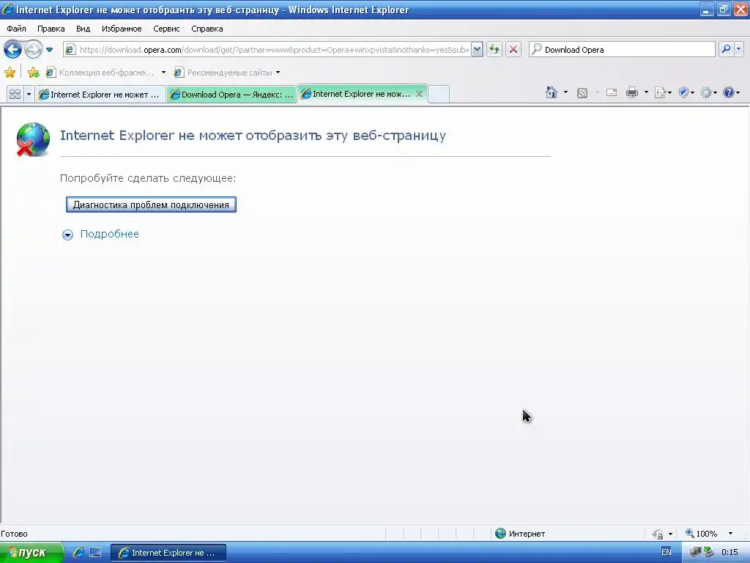The image size is (750, 563).
Task: Expand zoom level dropdown arrow
Action: (x=730, y=534)
